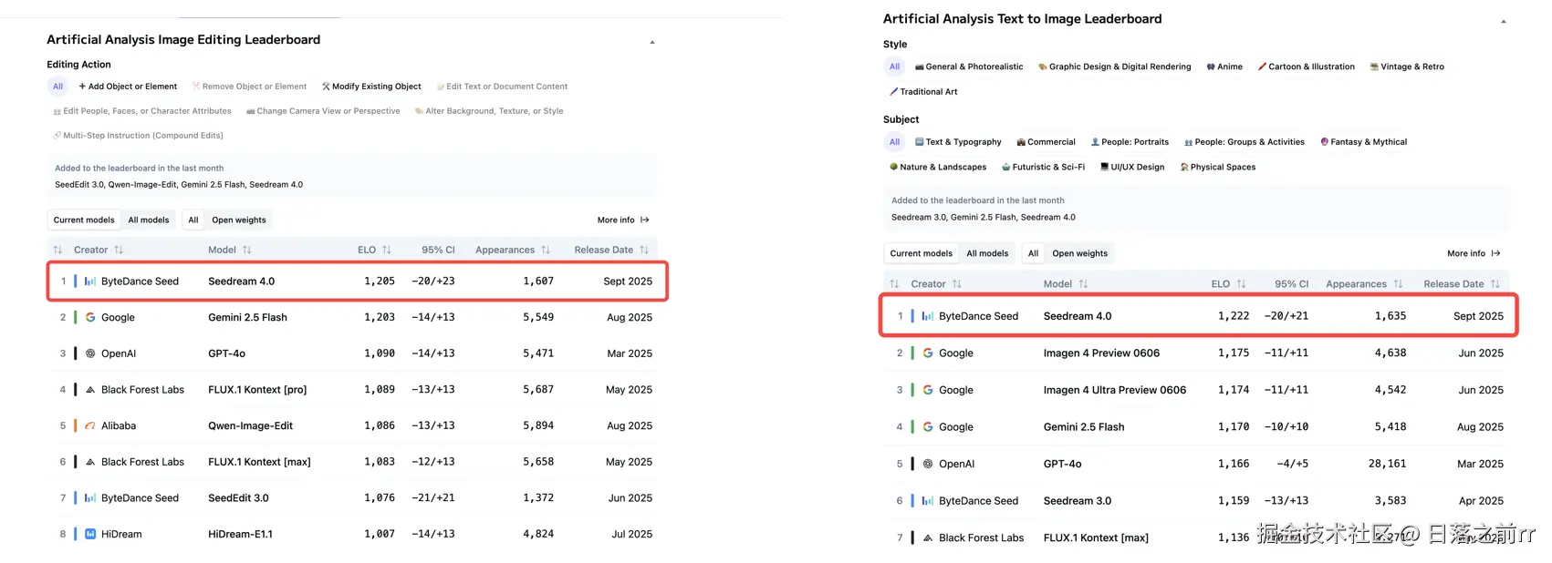The image size is (1552, 563).
Task: Sort Image Editing table by Appearances arrows
Action: point(546,250)
